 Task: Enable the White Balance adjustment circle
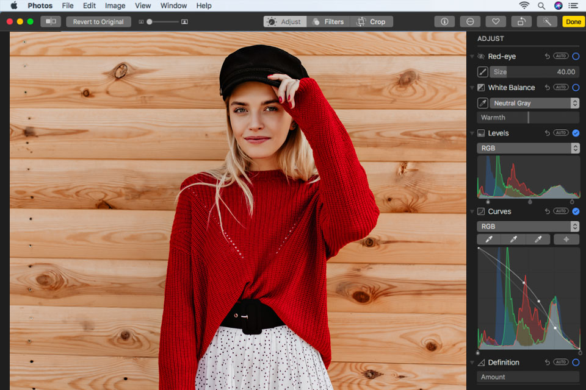(576, 88)
